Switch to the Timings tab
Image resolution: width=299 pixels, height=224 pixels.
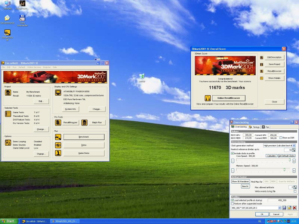tap(255, 127)
